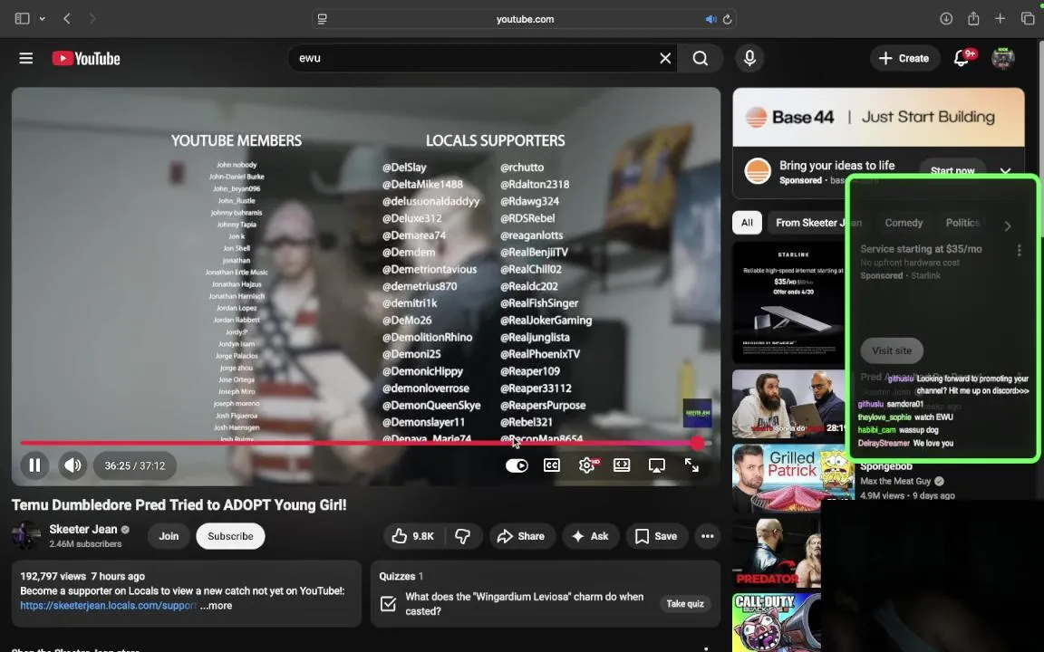Open the 28:1x bearded man video thumbnail
The width and height of the screenshot is (1044, 652).
point(789,405)
